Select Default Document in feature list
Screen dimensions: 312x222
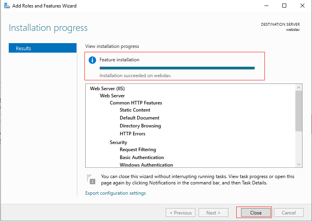[140, 118]
